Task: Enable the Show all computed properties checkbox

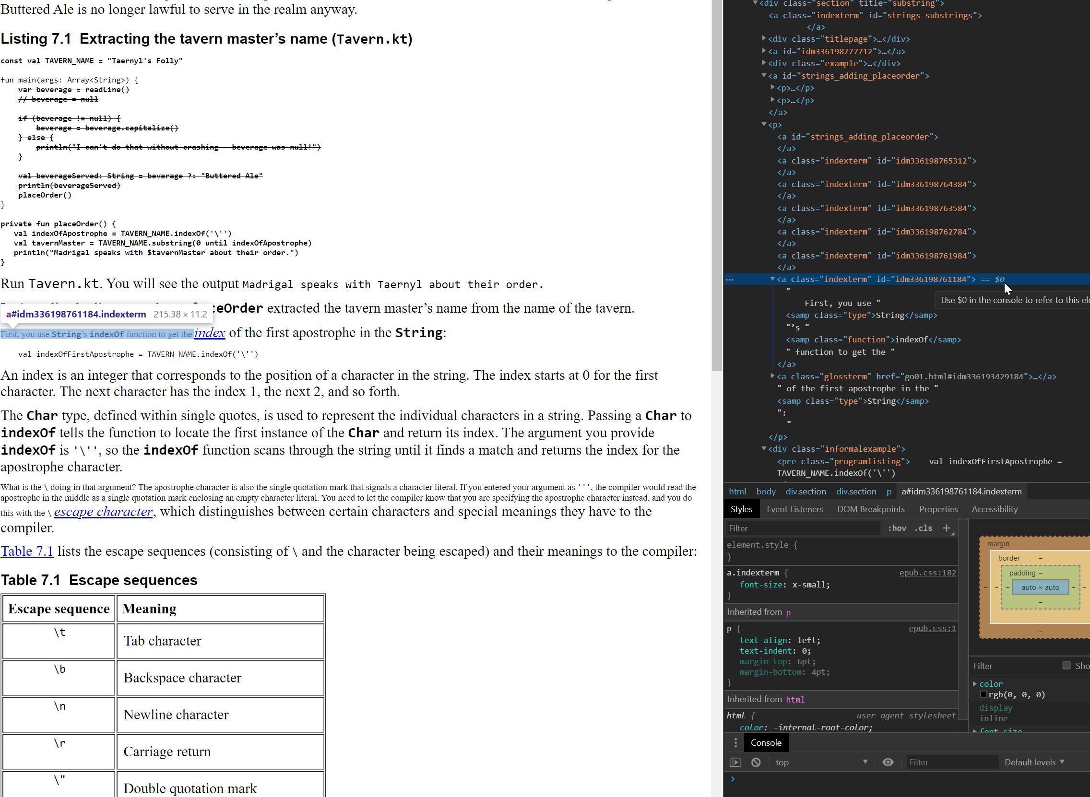Action: (1067, 666)
